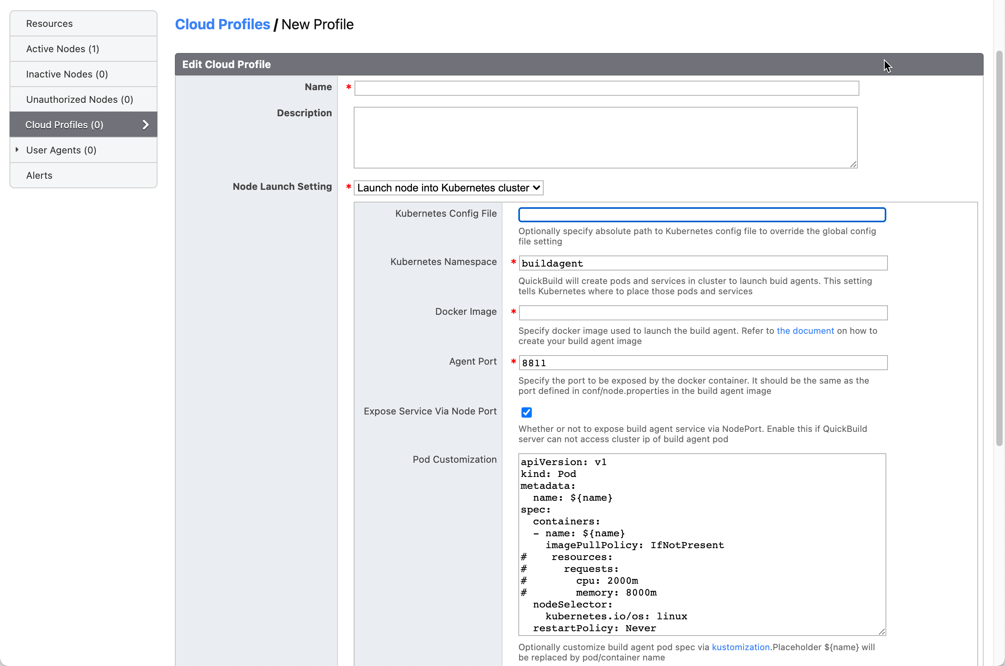Screen dimensions: 1005x666
Task: Click the page vertical scrollbar
Action: [x=999, y=248]
